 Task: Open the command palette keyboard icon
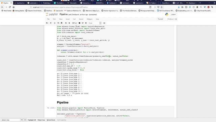(104, 23)
